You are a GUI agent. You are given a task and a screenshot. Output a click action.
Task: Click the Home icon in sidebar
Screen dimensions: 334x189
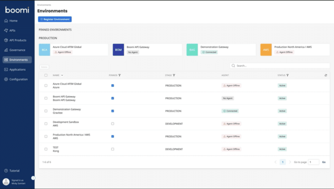click(x=6, y=21)
